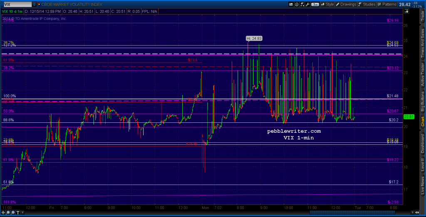
Task: Open chart settings wrench icon
Action: [x=307, y=4]
